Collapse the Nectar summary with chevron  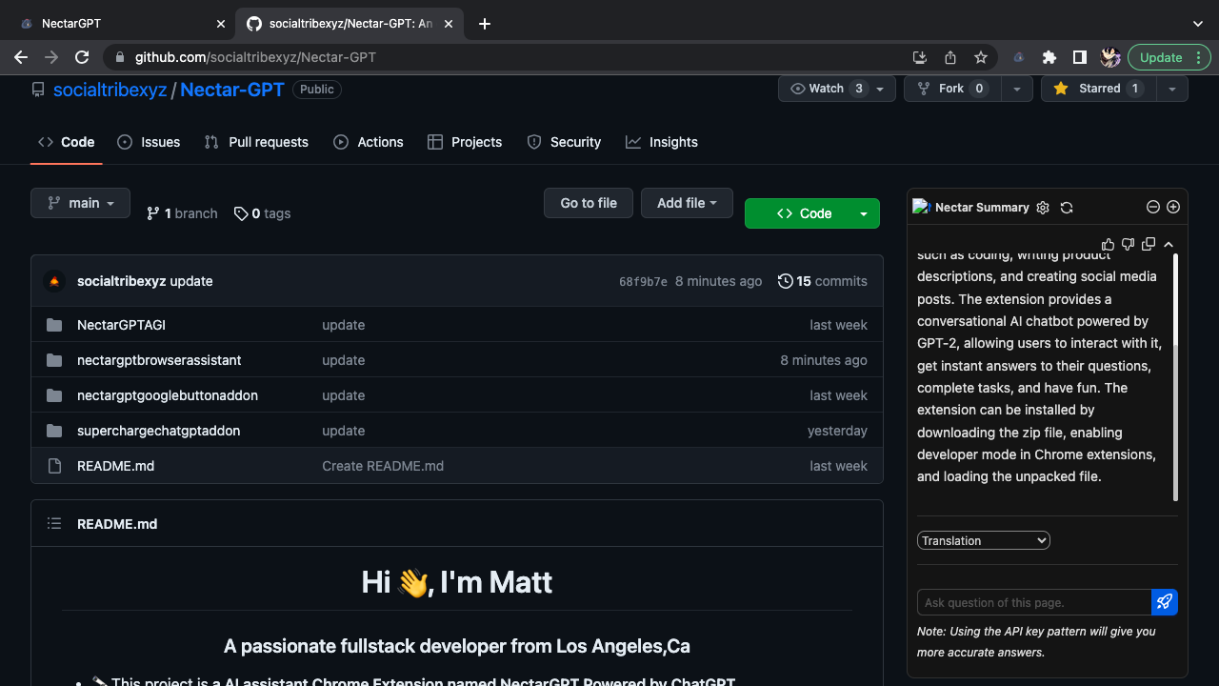pyautogui.click(x=1169, y=245)
